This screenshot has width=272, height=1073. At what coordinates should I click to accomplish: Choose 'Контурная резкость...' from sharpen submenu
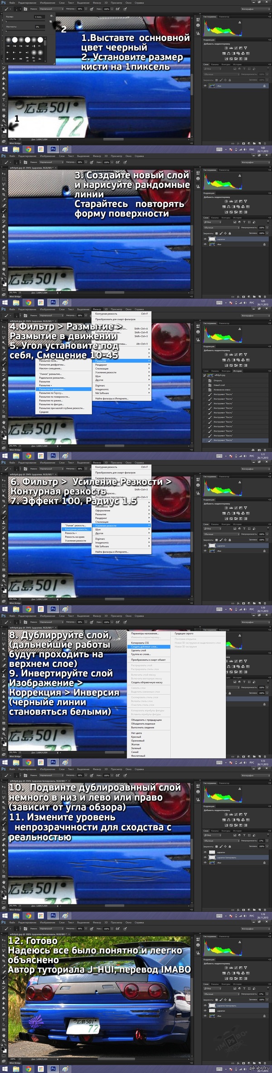(76, 529)
